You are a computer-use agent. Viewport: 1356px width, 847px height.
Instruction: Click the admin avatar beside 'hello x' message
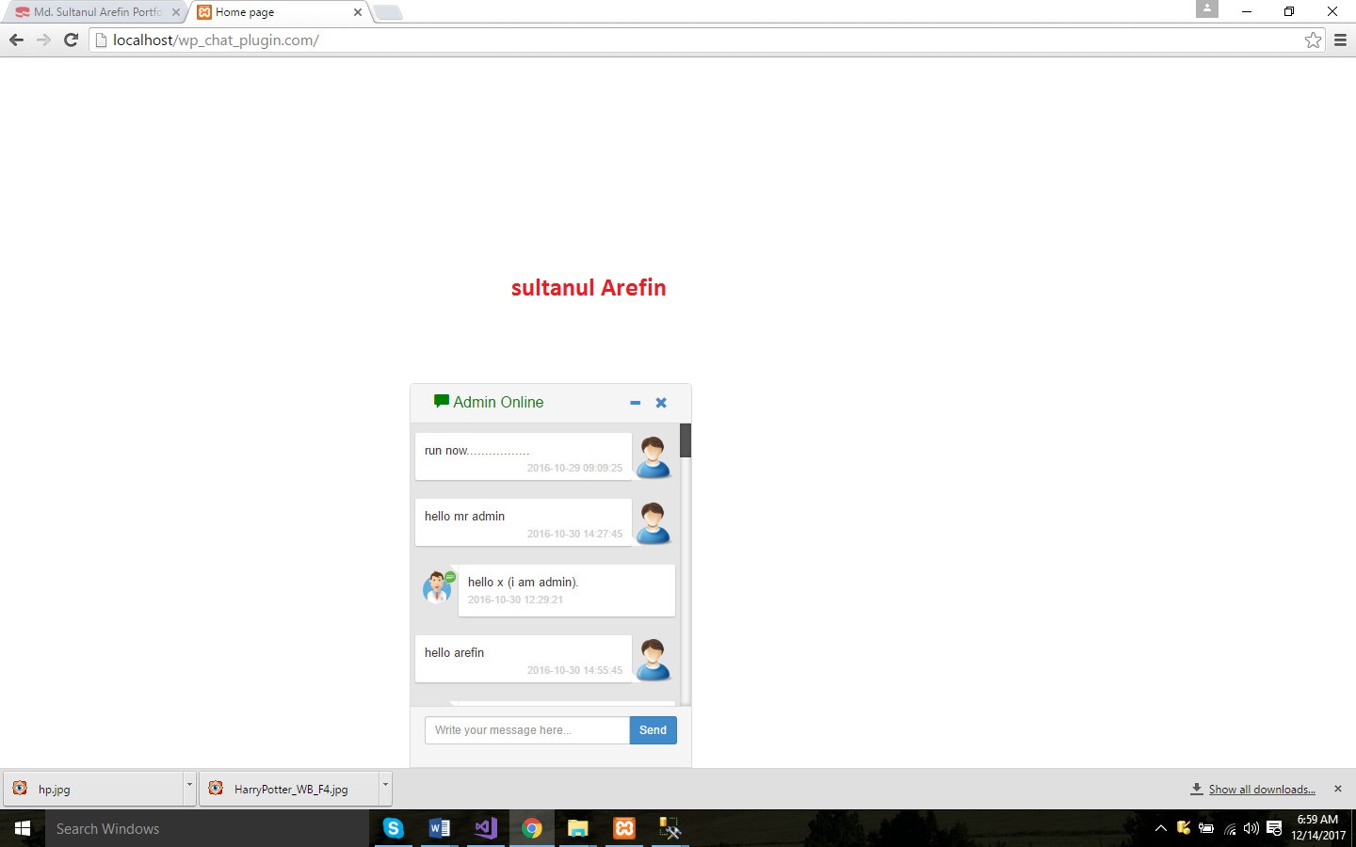[438, 586]
